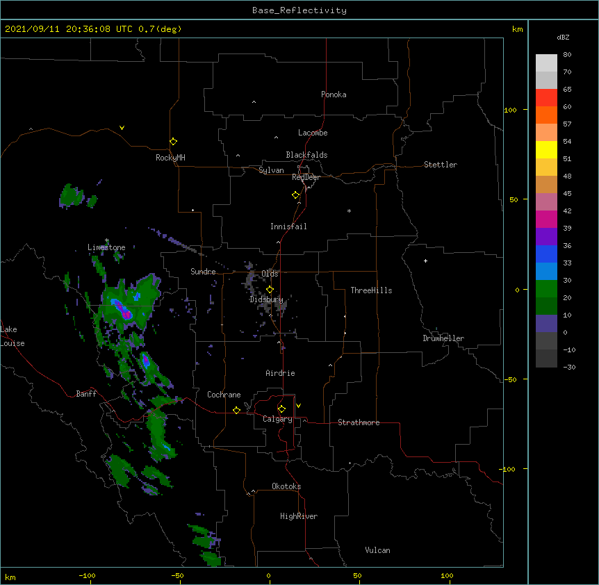Click the Drumheller label

[443, 338]
